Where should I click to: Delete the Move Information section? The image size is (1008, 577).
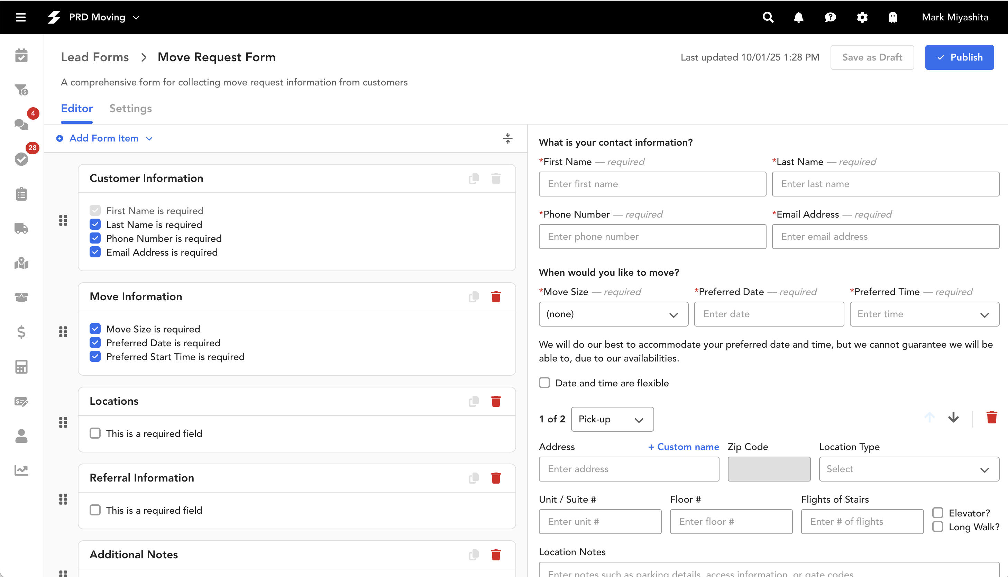click(496, 297)
